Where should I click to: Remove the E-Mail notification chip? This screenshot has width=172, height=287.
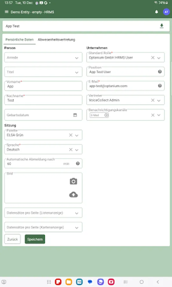(106, 115)
